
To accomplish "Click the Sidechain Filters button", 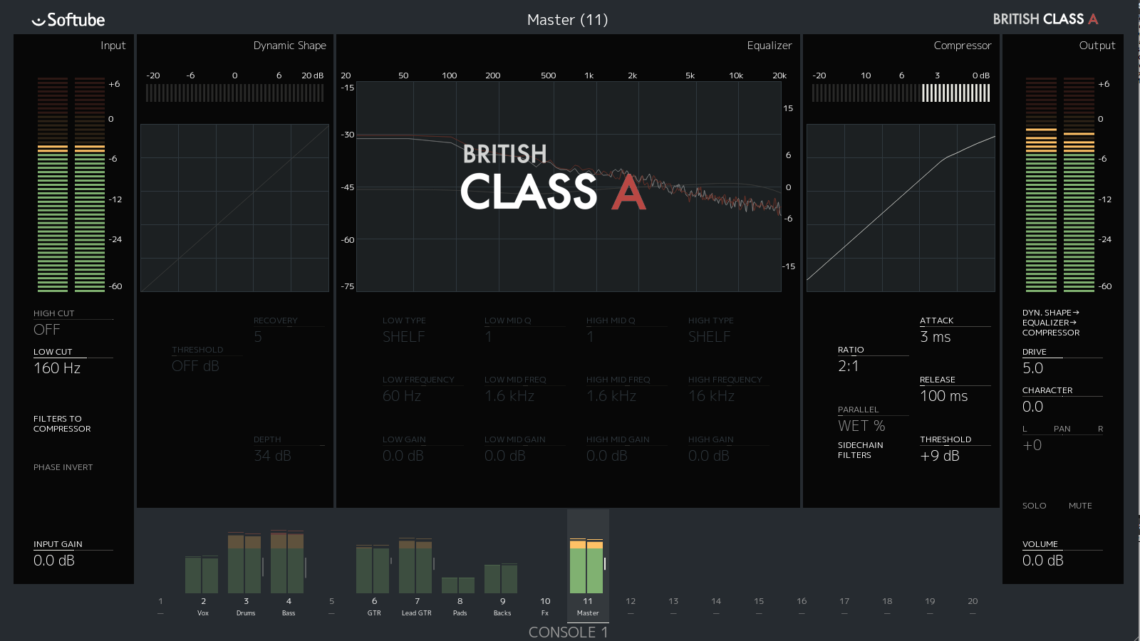I will [x=860, y=450].
